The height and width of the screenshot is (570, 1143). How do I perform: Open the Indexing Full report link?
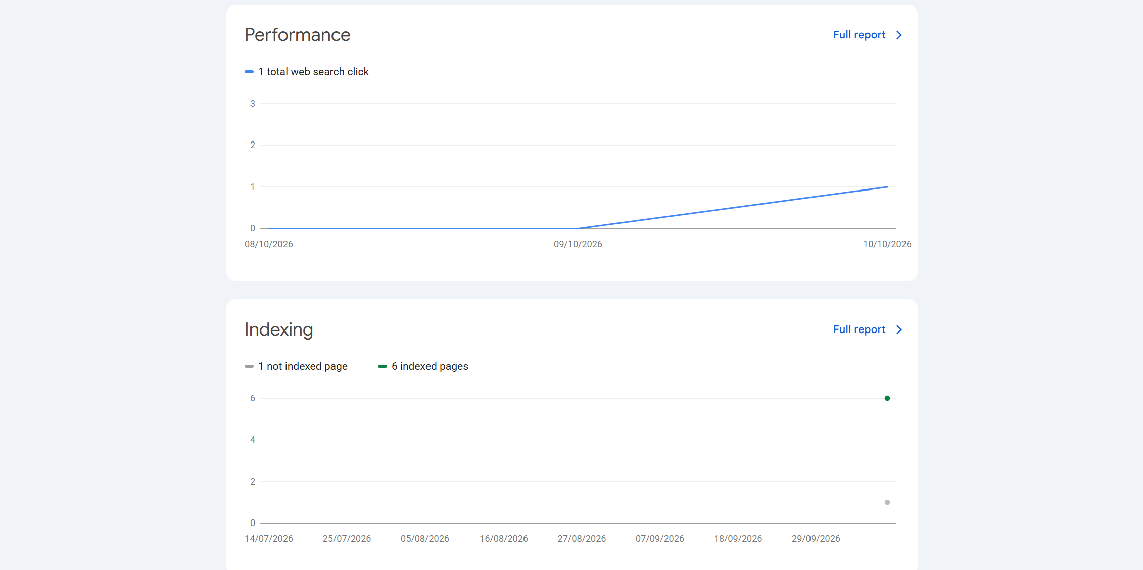point(859,329)
